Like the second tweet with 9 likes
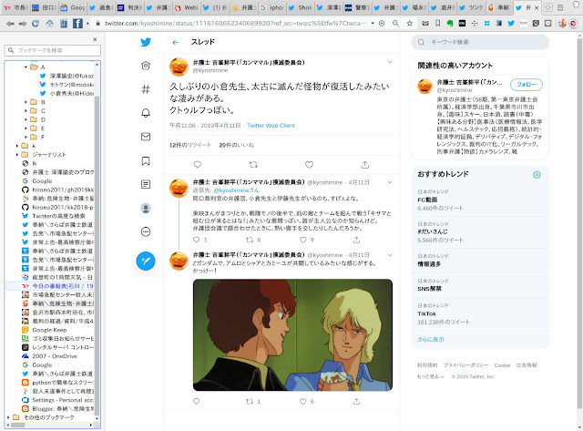The image size is (583, 431). coord(303,240)
